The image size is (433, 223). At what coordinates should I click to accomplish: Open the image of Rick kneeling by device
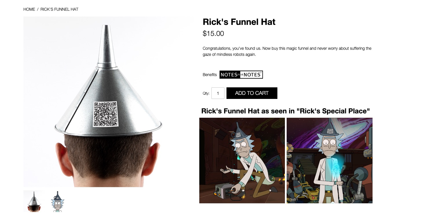(x=242, y=161)
